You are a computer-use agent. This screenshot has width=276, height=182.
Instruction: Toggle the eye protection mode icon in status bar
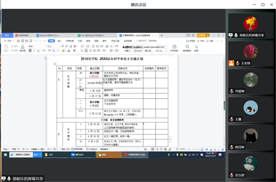[x=145, y=149]
